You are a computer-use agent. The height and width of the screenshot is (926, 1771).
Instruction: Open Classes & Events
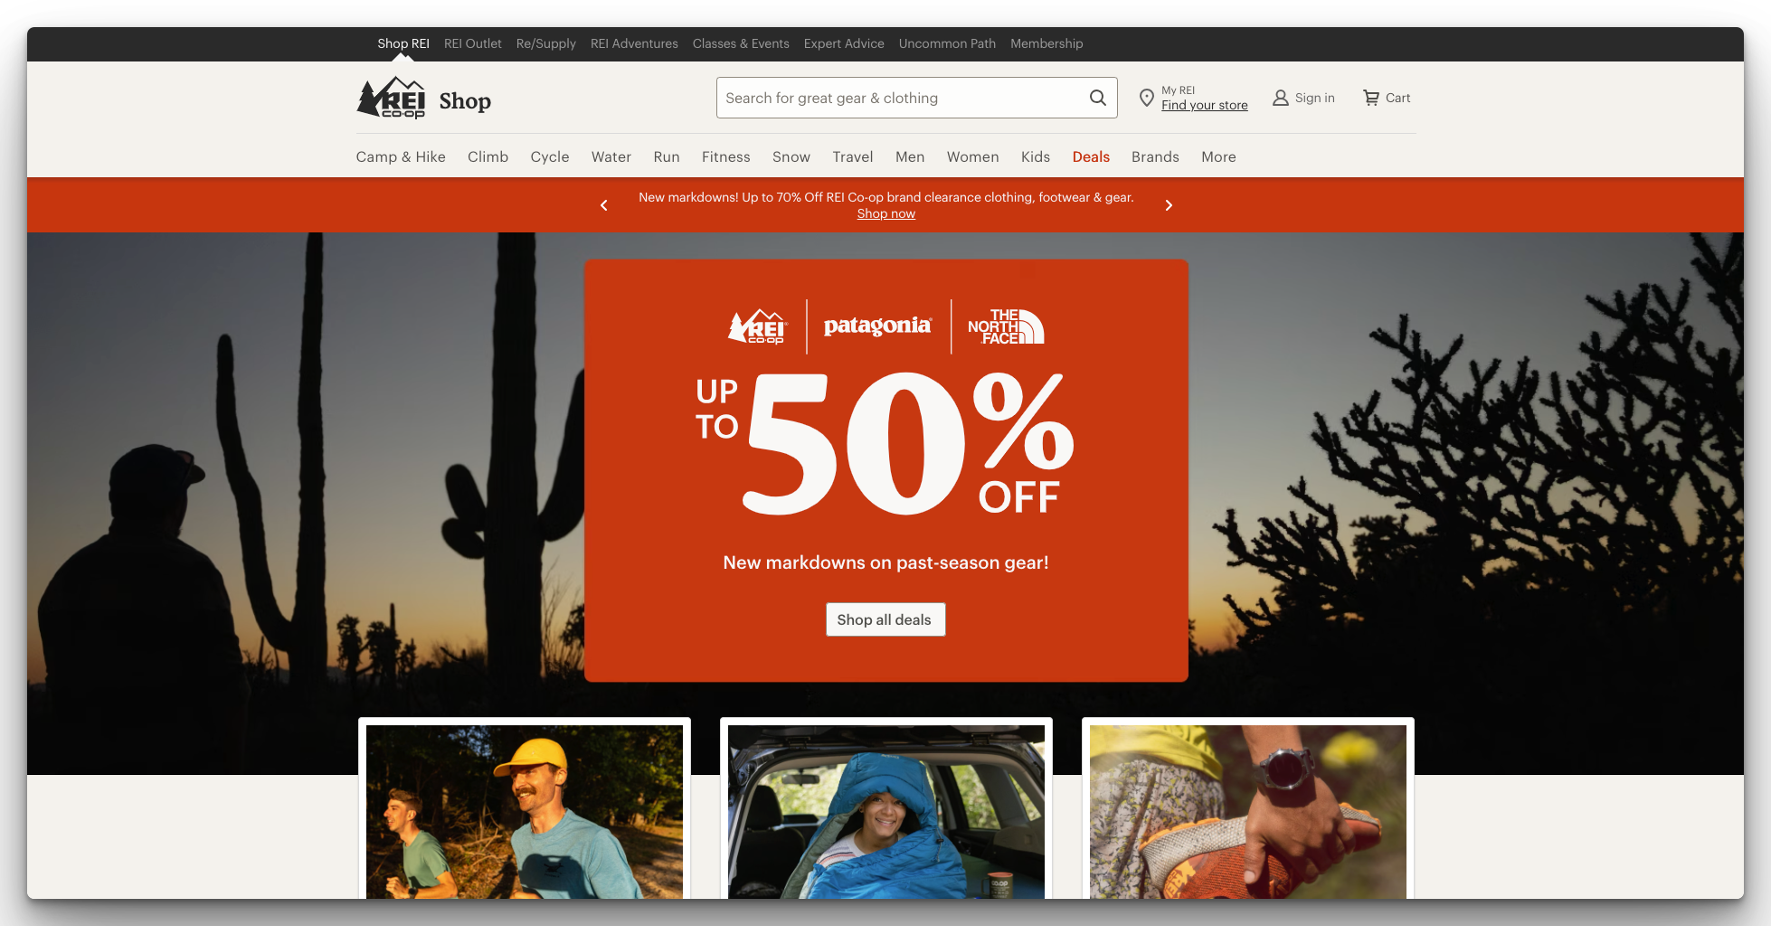(x=741, y=43)
